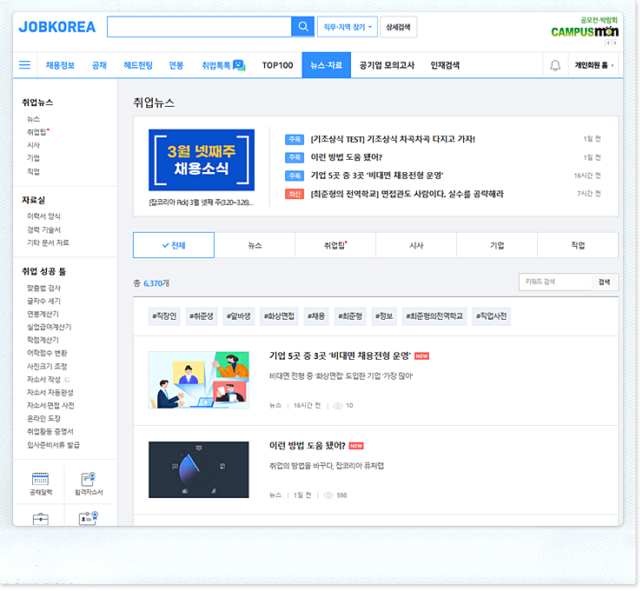Click the notification bell icon

555,65
